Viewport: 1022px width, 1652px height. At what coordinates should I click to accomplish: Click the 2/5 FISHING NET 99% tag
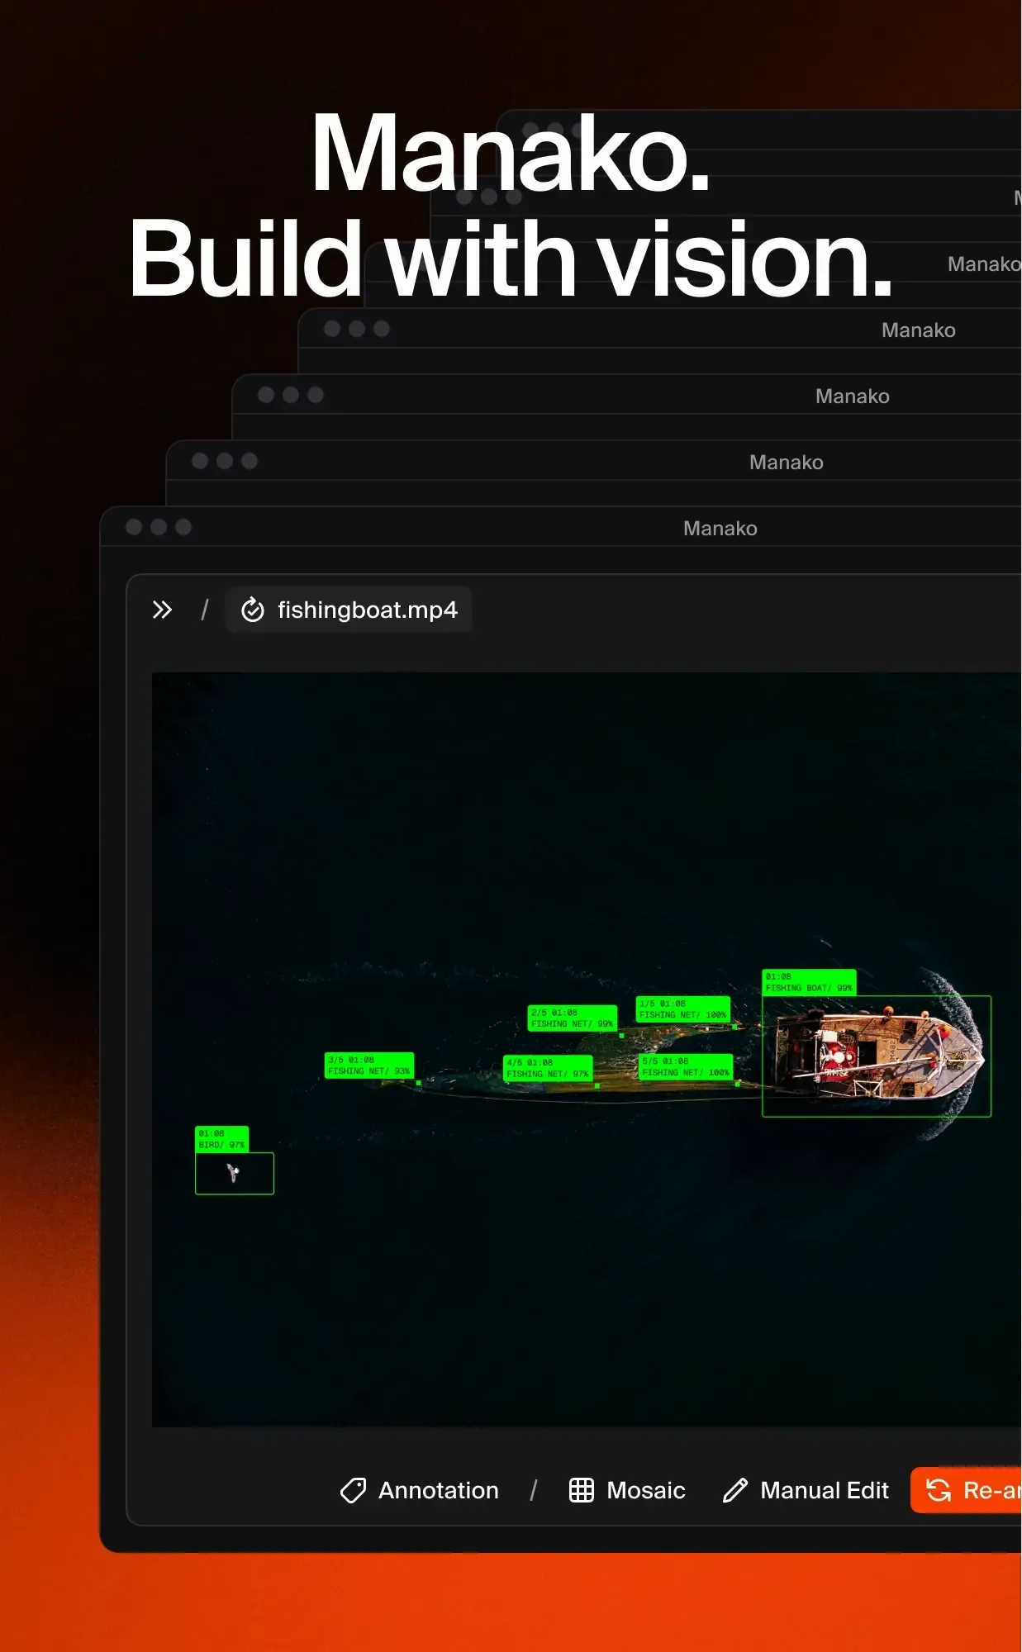click(x=572, y=1018)
